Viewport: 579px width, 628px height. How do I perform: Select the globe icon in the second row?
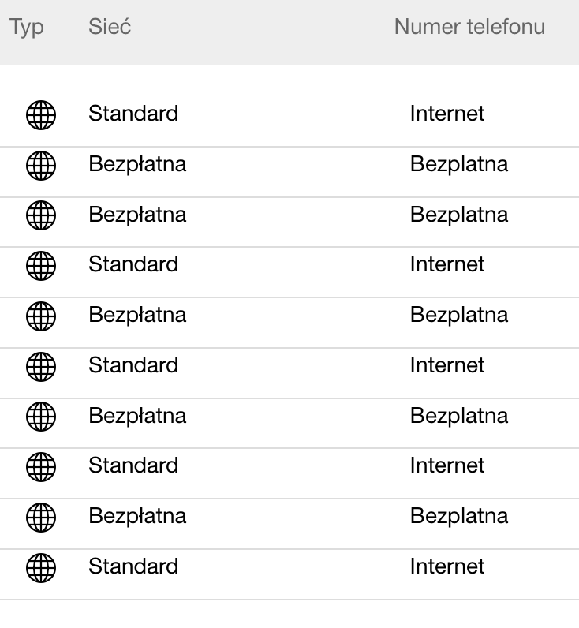pyautogui.click(x=41, y=166)
